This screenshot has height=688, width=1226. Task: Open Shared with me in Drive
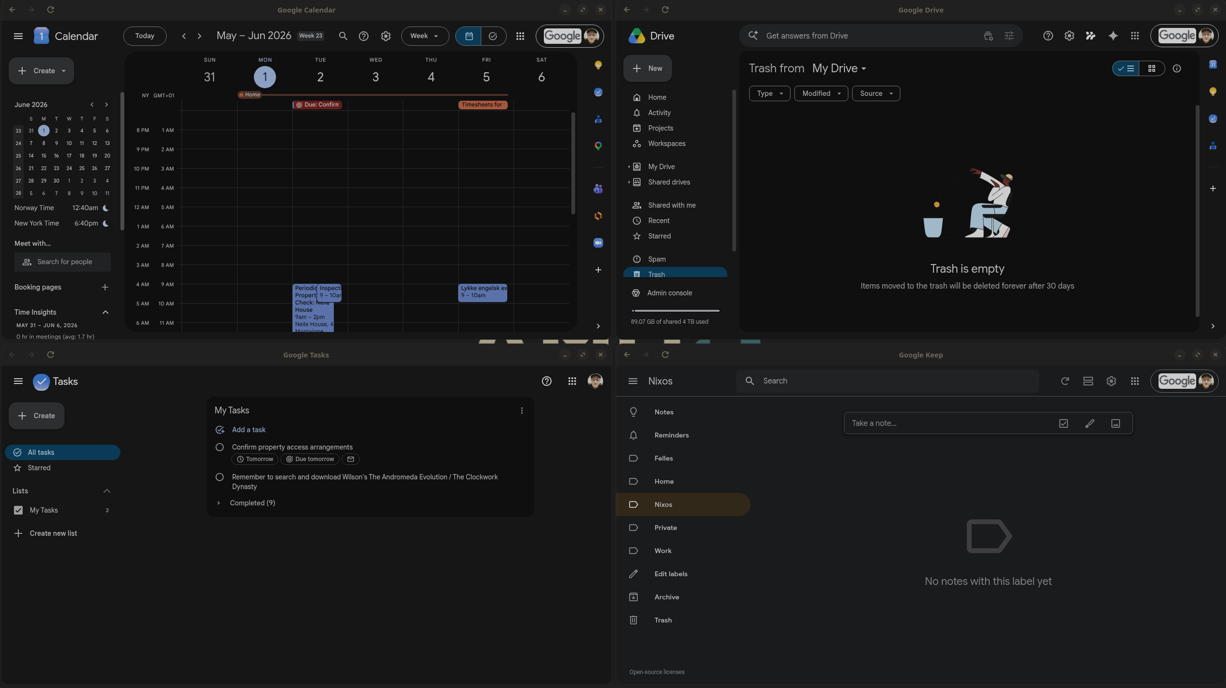[x=675, y=205]
